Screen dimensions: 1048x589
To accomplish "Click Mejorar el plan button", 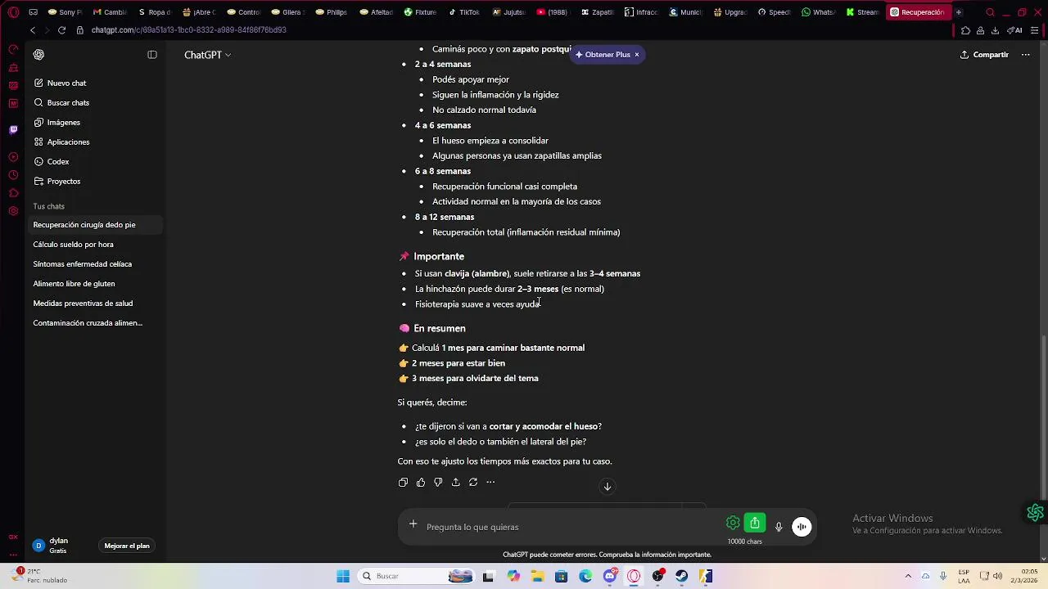I will [127, 546].
